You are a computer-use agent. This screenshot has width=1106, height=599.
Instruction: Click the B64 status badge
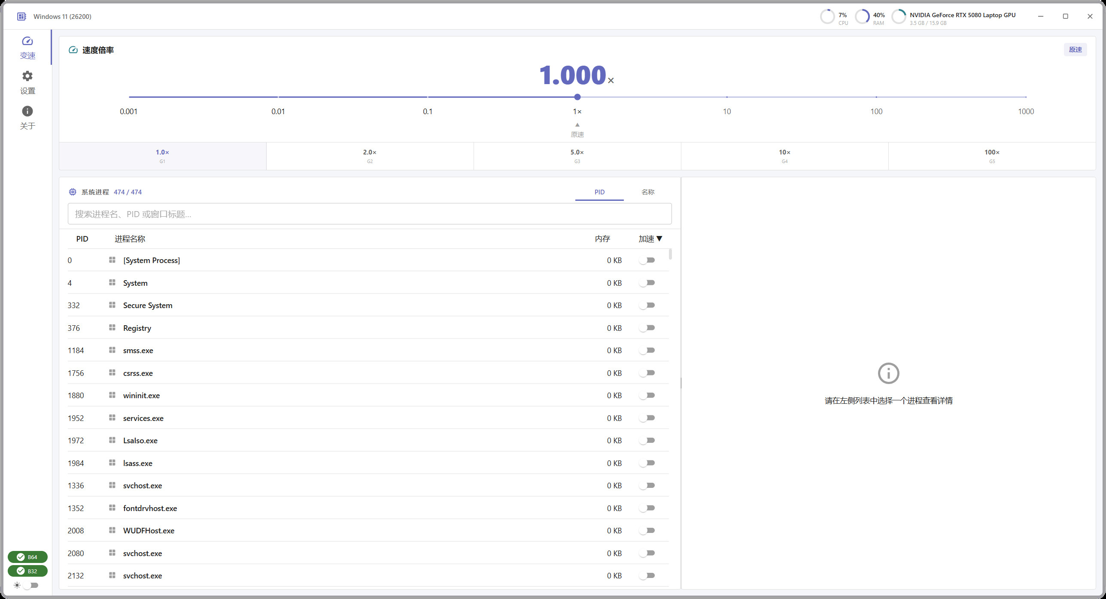coord(27,557)
